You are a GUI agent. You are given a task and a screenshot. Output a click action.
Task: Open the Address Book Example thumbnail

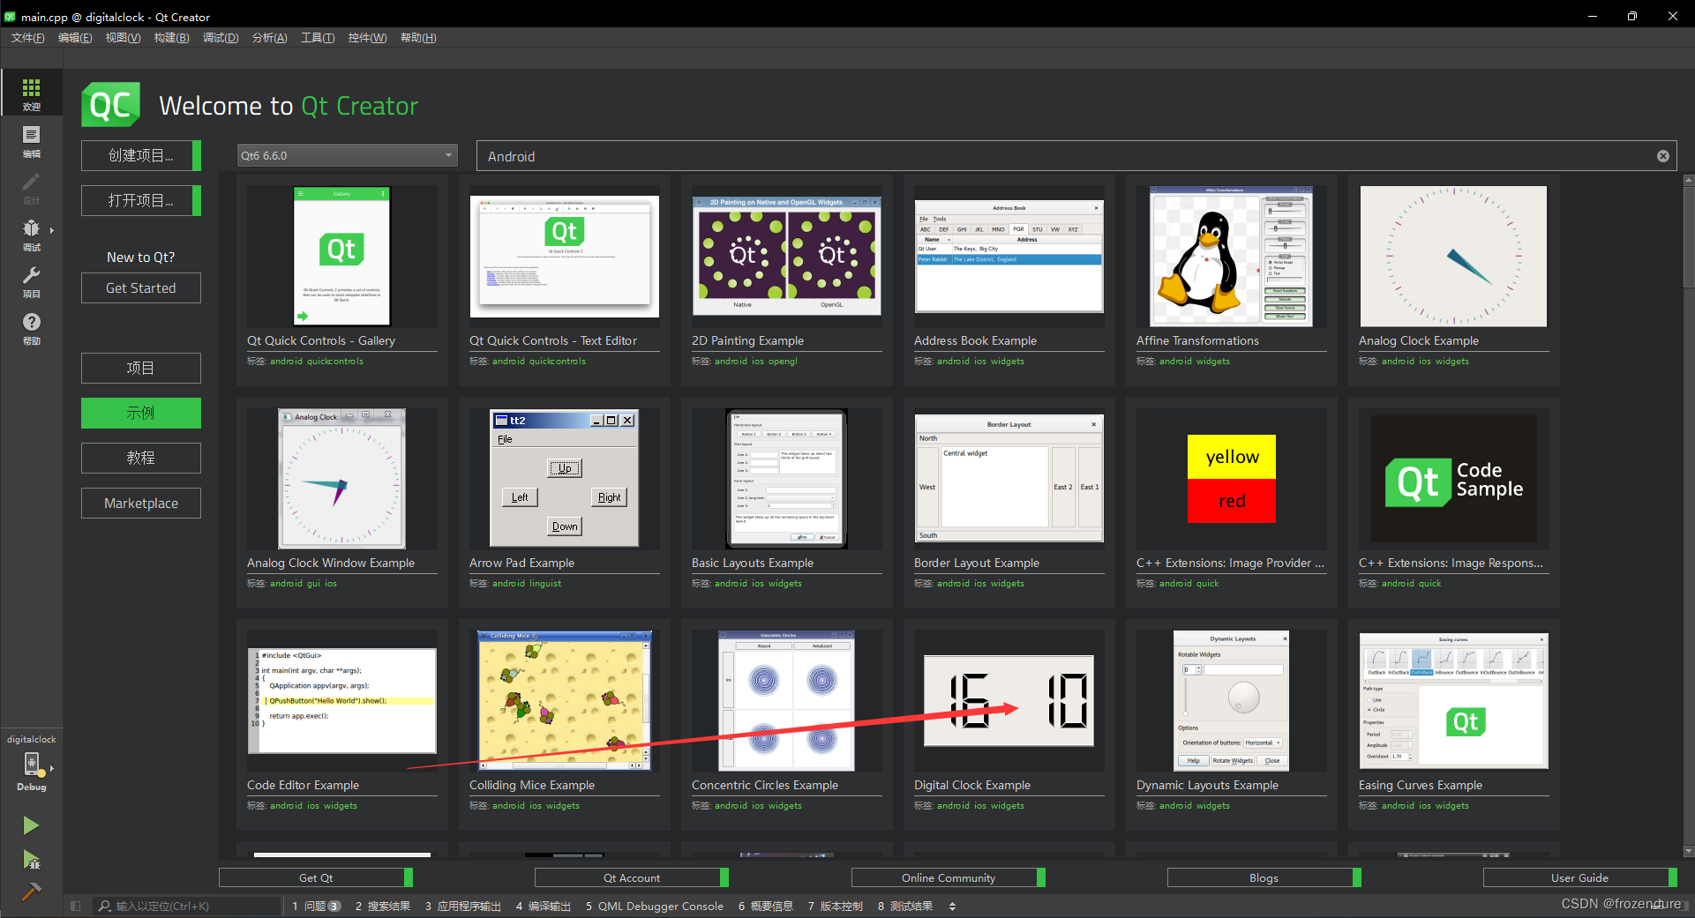(x=1009, y=257)
